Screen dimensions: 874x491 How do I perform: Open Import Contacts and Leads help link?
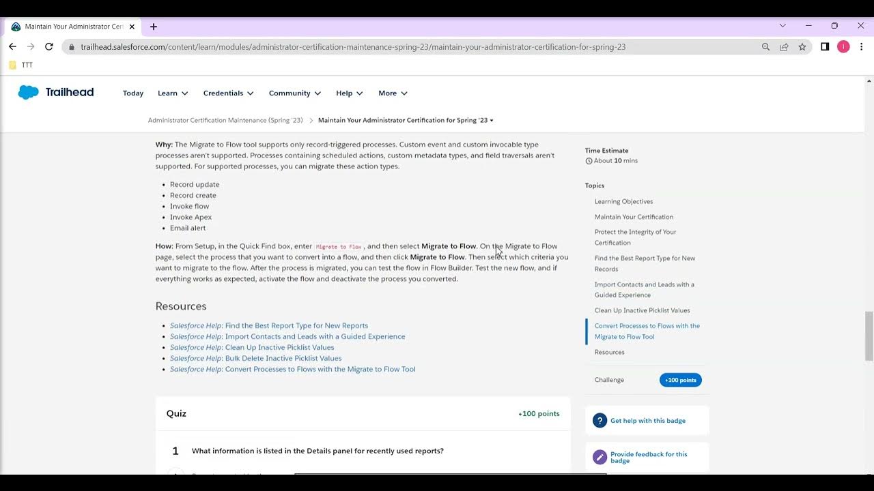pyautogui.click(x=287, y=337)
